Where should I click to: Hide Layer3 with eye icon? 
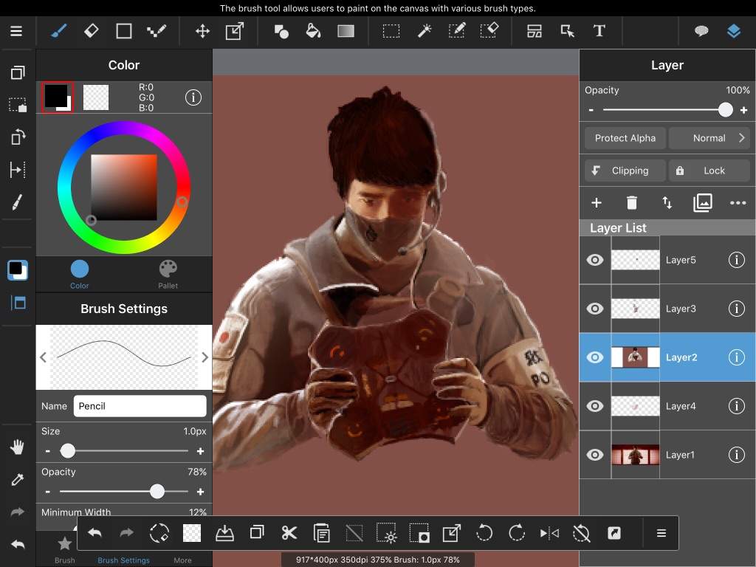pyautogui.click(x=595, y=309)
